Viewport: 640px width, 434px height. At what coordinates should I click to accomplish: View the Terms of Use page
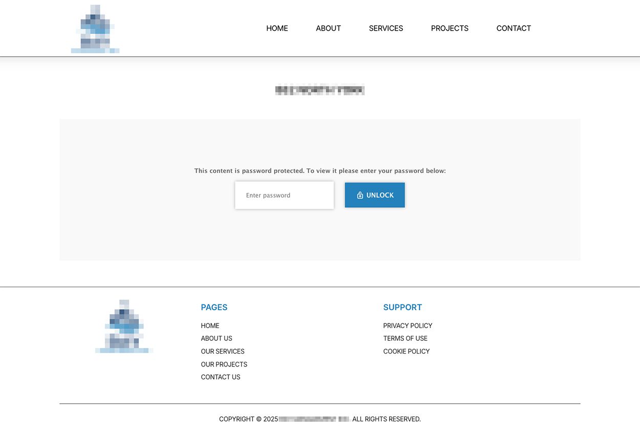point(405,338)
